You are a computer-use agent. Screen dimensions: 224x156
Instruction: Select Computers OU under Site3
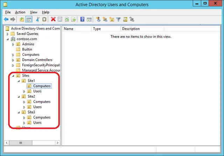coord(42,117)
